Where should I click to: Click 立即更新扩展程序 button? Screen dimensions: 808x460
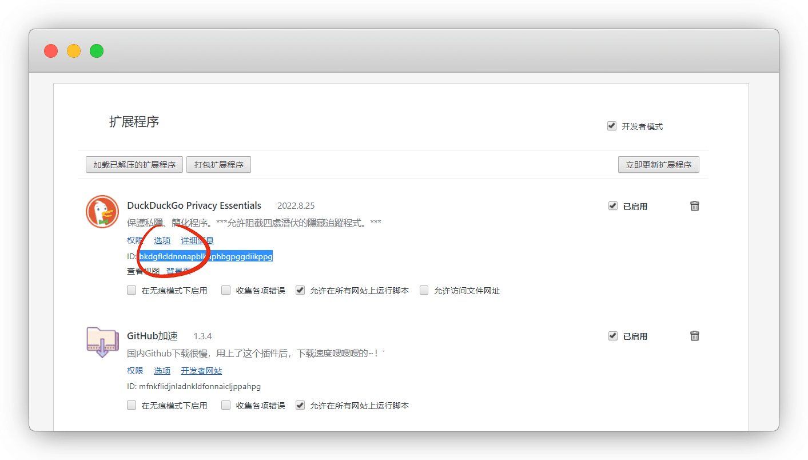coord(658,165)
